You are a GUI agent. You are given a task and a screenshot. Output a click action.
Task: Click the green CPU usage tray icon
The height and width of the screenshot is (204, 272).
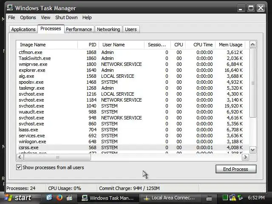point(225,198)
